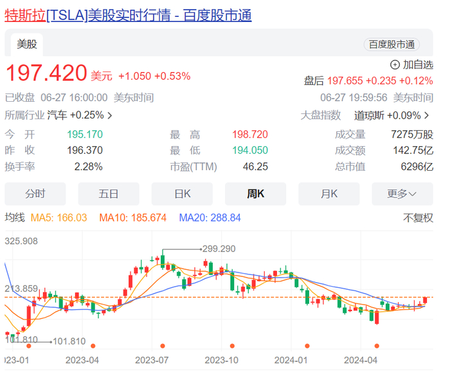Screen dimensions: 450x371
Task: Click the orange event dot near 2024-01
Action: (x=307, y=346)
